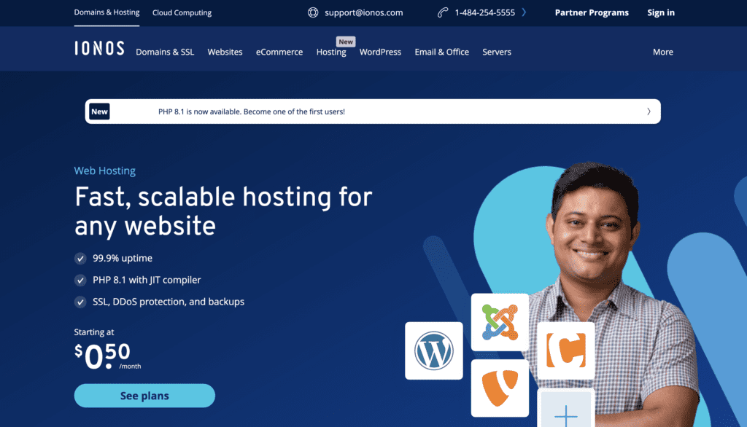Image resolution: width=747 pixels, height=427 pixels.
Task: Expand the chevron next to the phone number
Action: coord(524,12)
